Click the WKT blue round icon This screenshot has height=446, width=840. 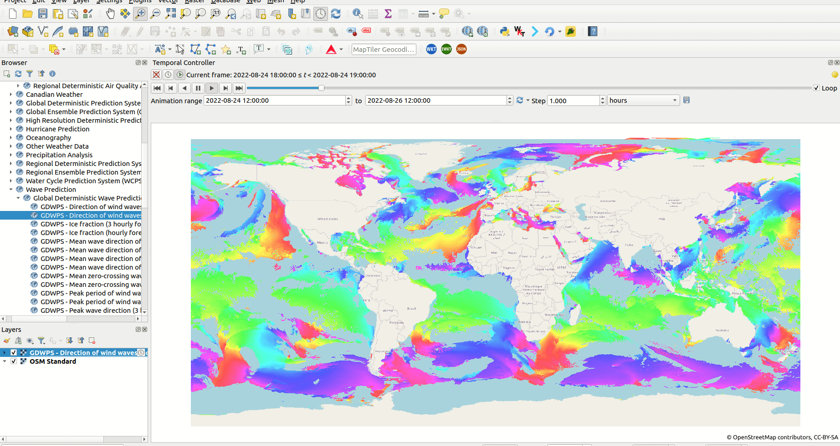[431, 49]
